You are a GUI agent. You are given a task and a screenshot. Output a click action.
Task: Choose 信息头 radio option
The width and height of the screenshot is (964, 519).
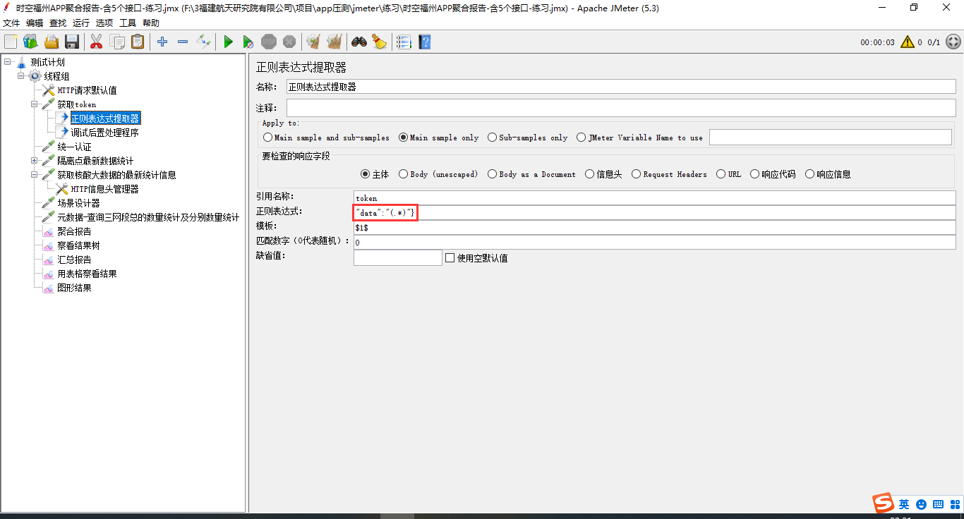coord(589,174)
